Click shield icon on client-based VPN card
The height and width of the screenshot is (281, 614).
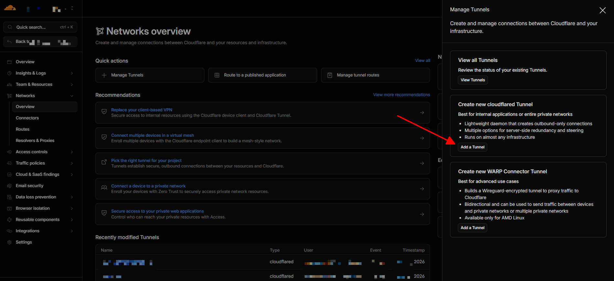(104, 112)
